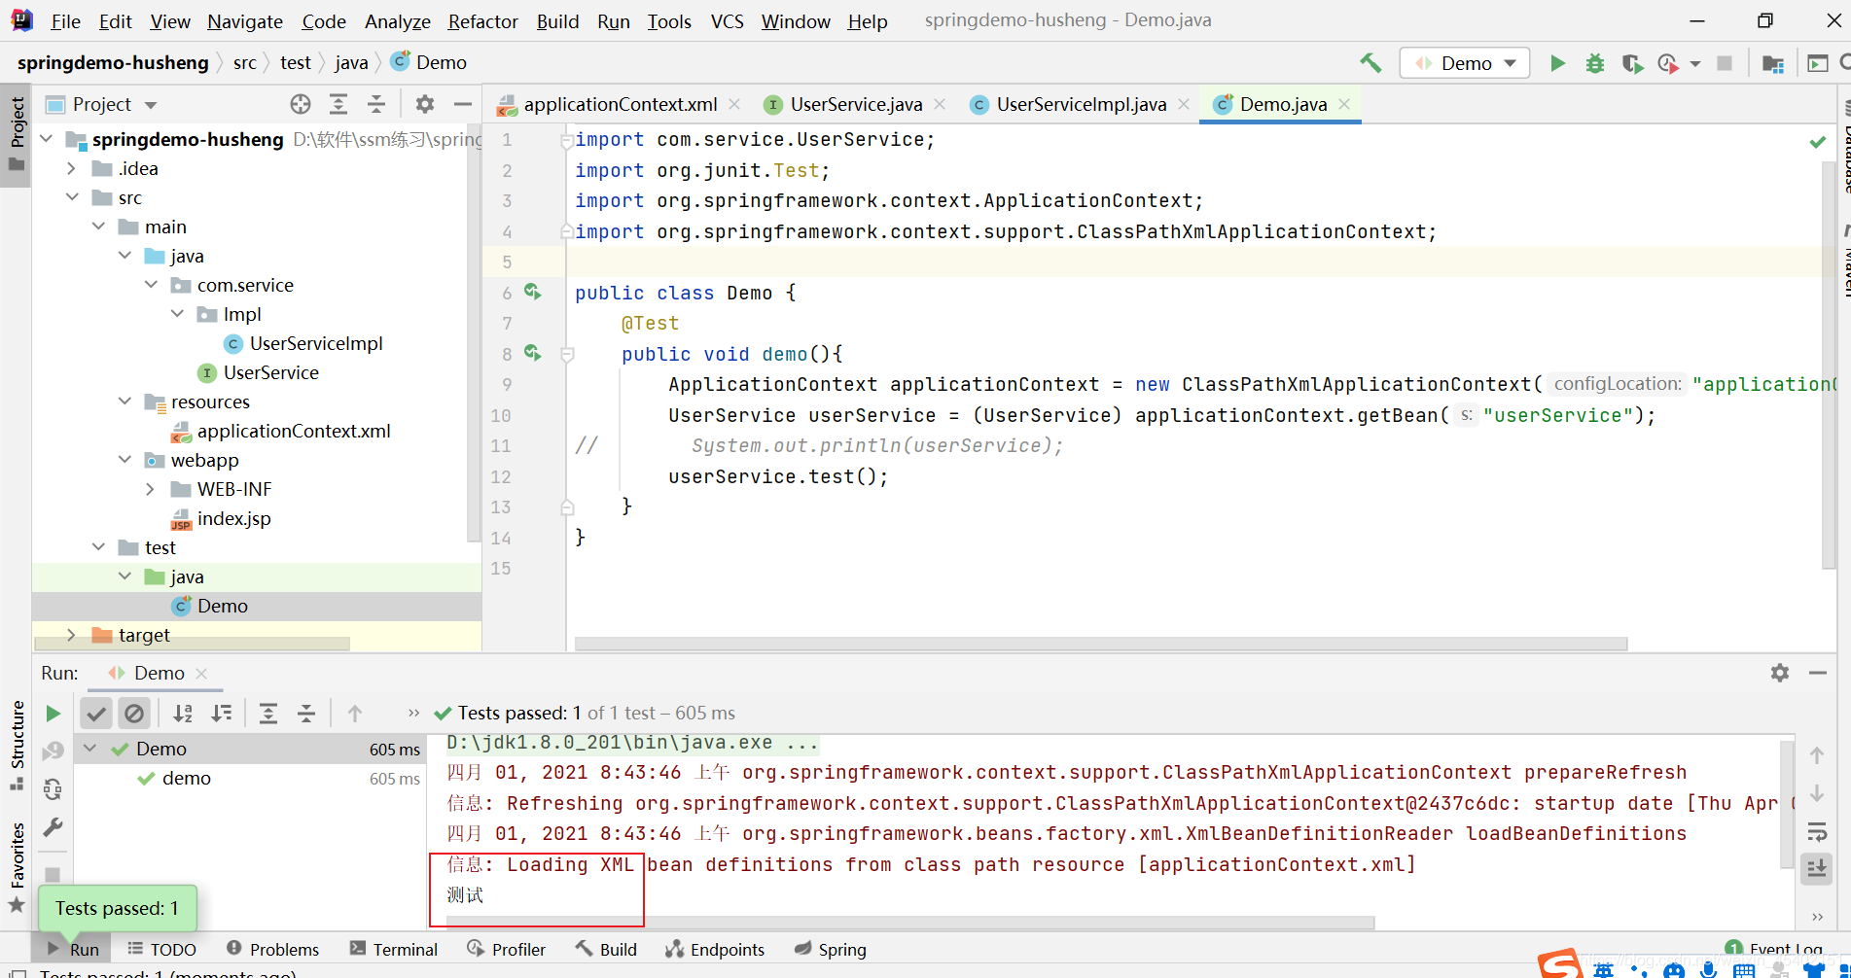Click run gutter icon beside demo method

tap(533, 353)
